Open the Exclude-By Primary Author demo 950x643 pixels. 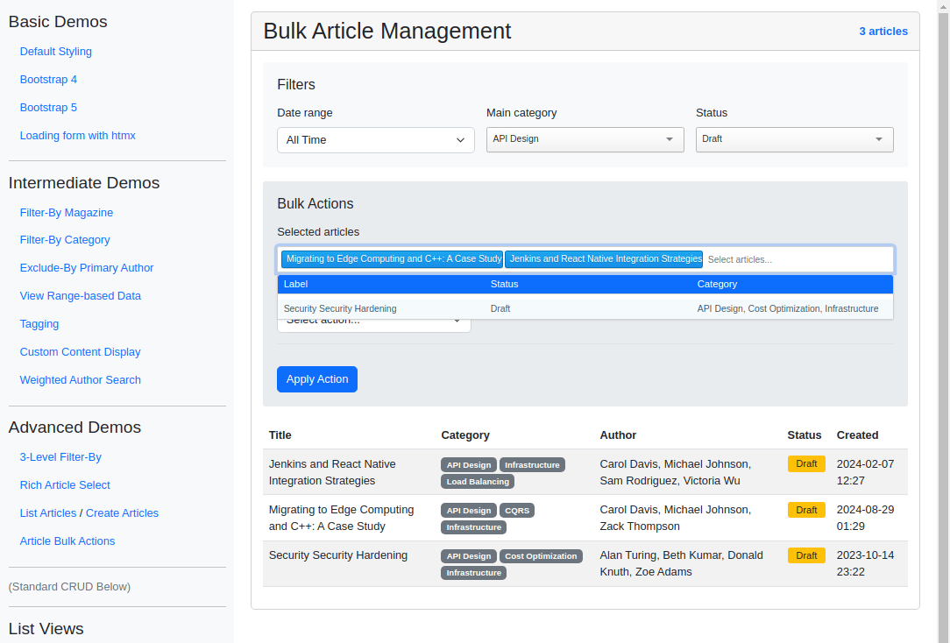(86, 267)
